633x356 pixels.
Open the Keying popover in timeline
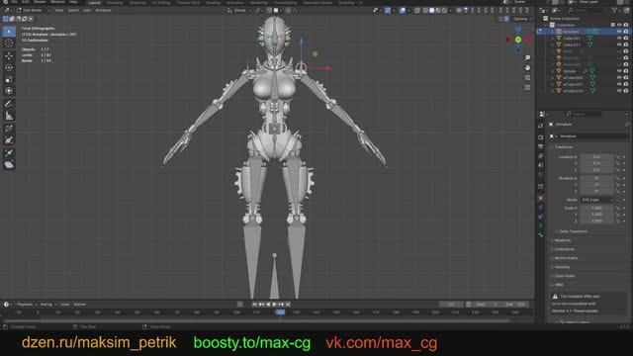pyautogui.click(x=48, y=305)
